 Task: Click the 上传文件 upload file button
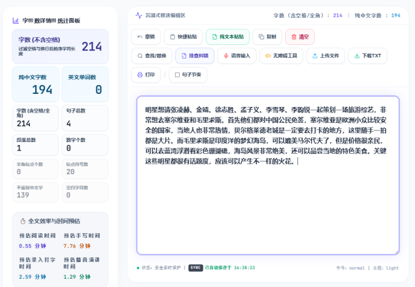[326, 56]
